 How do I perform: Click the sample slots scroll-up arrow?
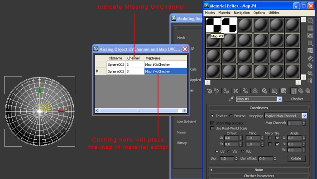303,20
